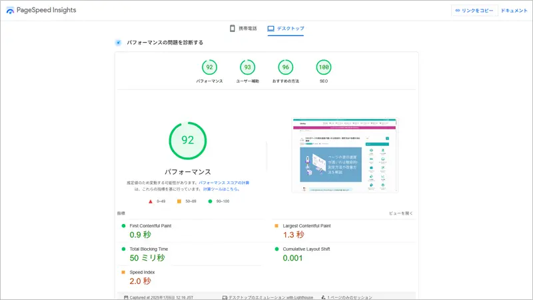This screenshot has height=300, width=533.
Task: Click the PageSpeed Insights logo icon
Action: 10,11
